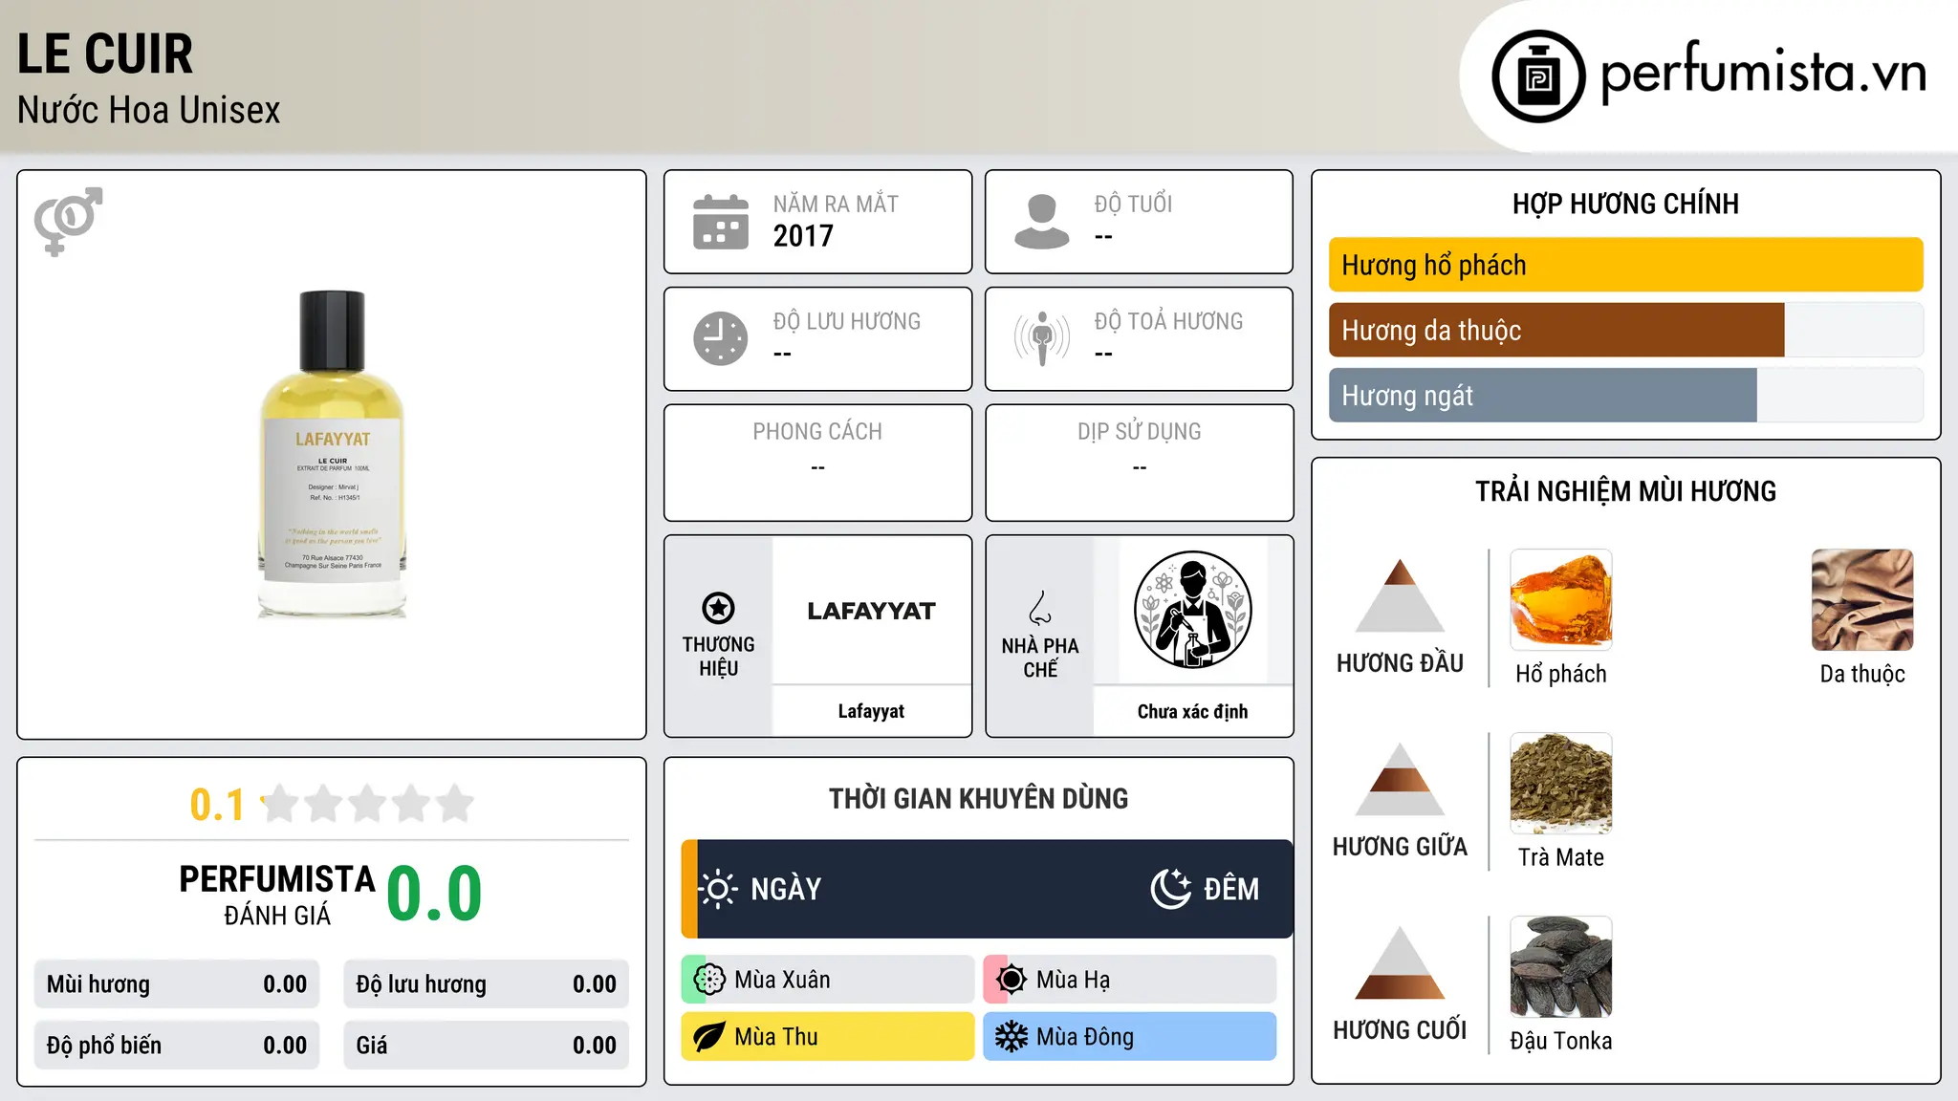Click the Hương da thuộc accord bar
Viewport: 1958px width, 1101px height.
tap(1626, 330)
